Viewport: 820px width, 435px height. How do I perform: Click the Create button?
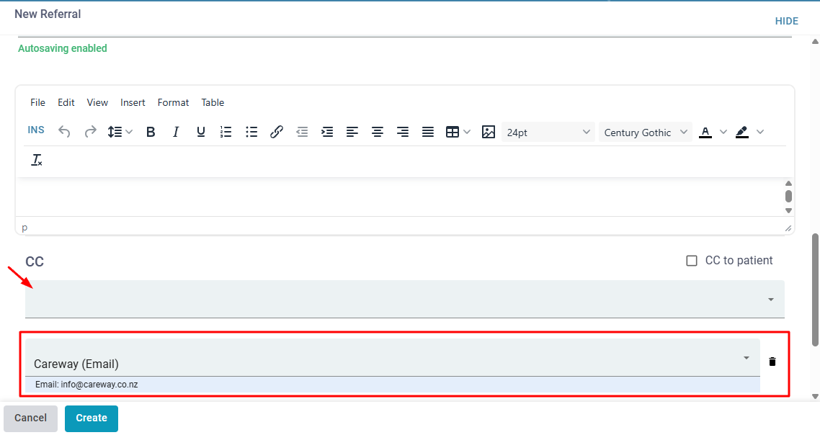92,418
